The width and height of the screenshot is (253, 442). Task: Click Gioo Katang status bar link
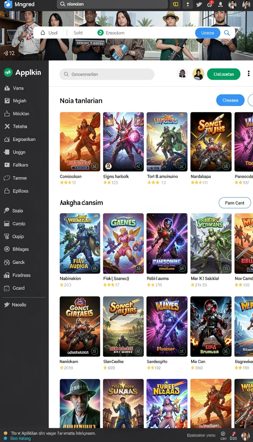point(20,438)
